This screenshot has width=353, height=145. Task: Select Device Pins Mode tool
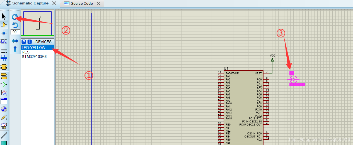[4, 84]
